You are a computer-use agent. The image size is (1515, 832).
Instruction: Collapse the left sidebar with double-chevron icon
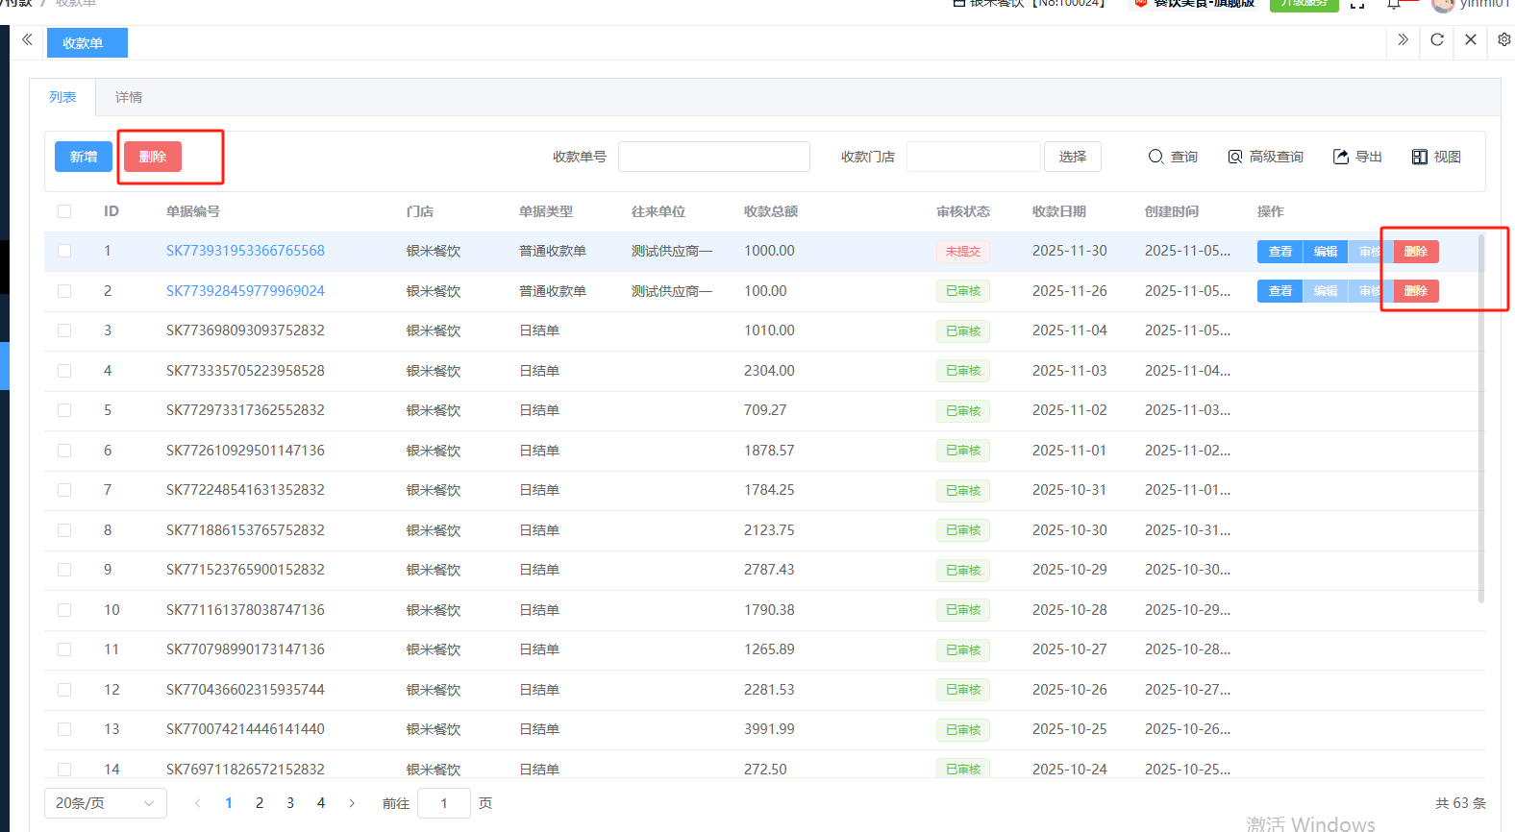pyautogui.click(x=27, y=40)
